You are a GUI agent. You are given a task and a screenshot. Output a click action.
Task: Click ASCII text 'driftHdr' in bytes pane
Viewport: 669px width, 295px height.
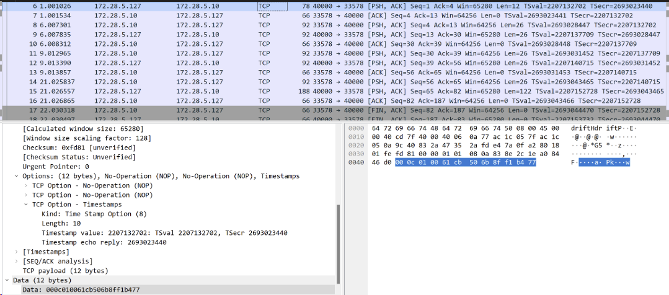coord(587,128)
